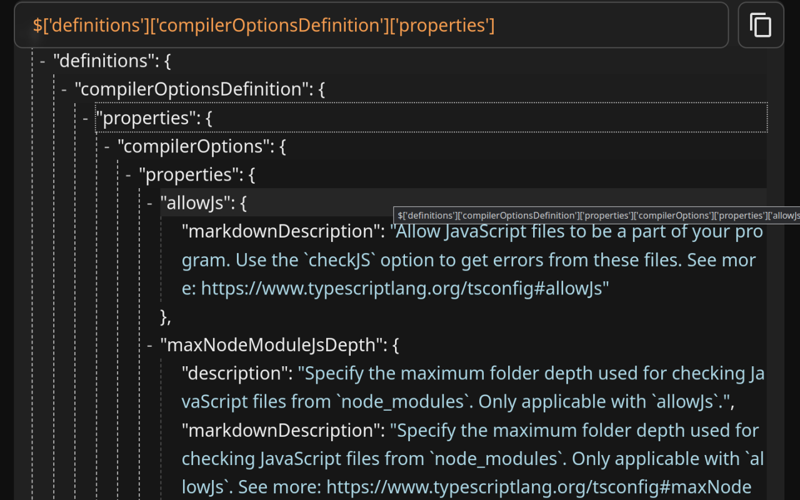Click the copy-to-clipboard icon
This screenshot has height=500, width=800.
click(x=760, y=25)
